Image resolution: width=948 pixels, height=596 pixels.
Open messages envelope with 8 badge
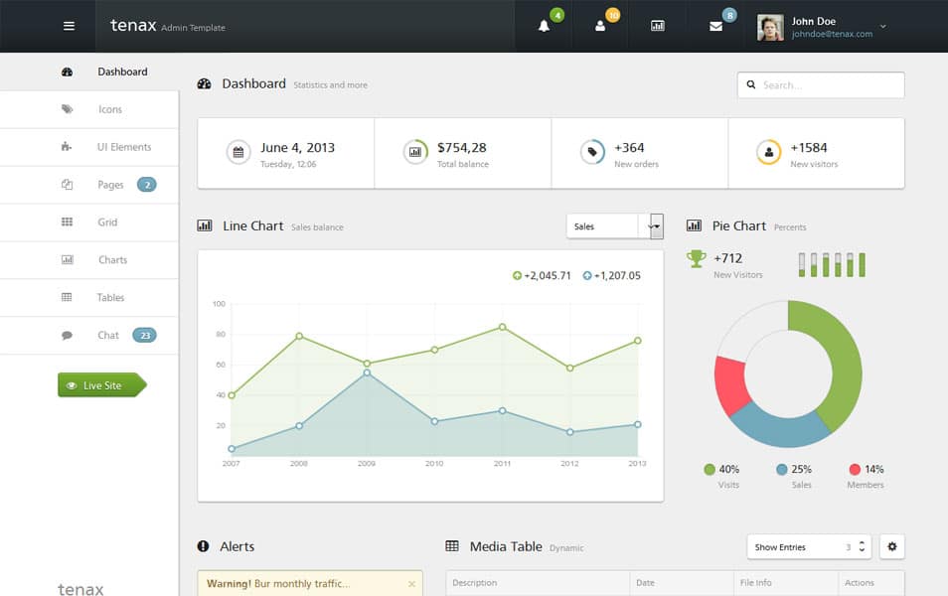(716, 26)
